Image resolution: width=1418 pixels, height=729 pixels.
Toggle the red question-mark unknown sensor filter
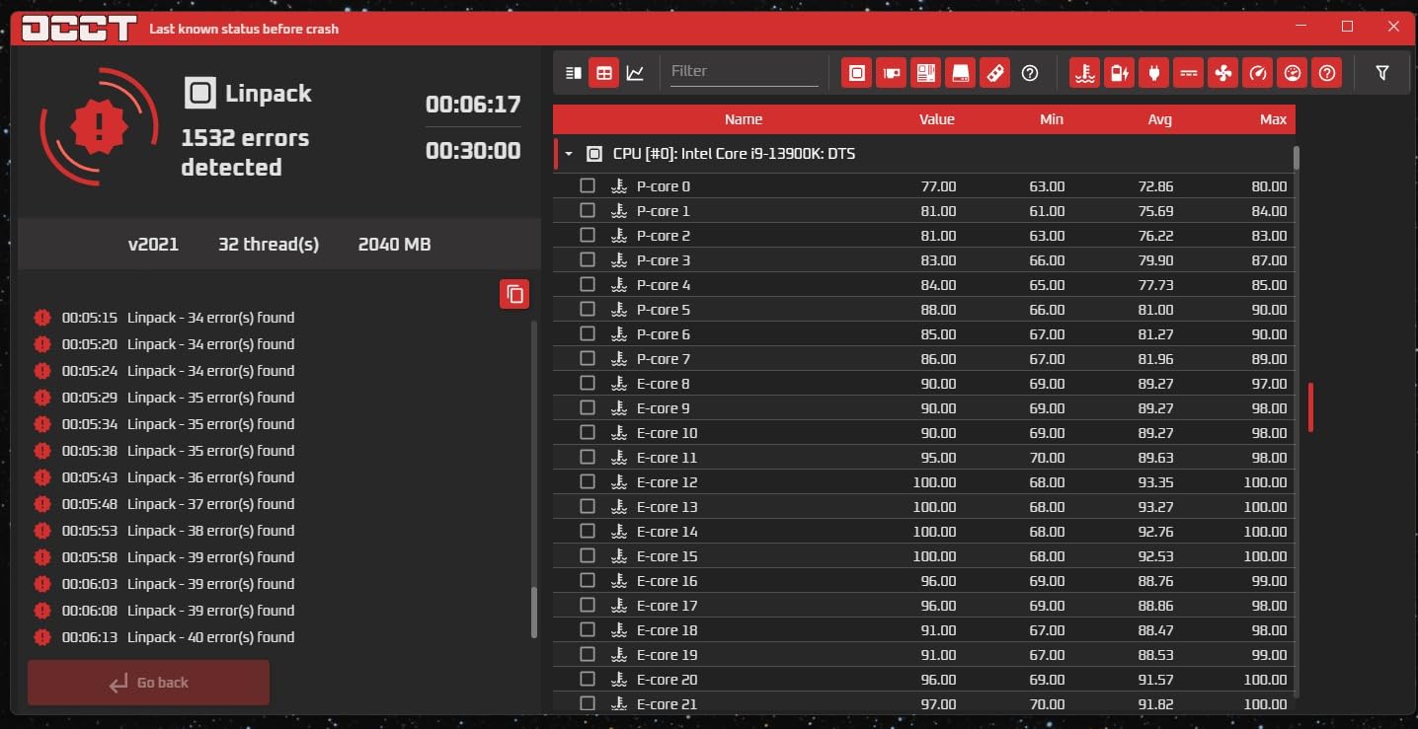click(x=1327, y=73)
